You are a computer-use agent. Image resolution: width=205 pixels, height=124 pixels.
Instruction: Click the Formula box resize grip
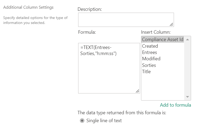click(x=137, y=91)
